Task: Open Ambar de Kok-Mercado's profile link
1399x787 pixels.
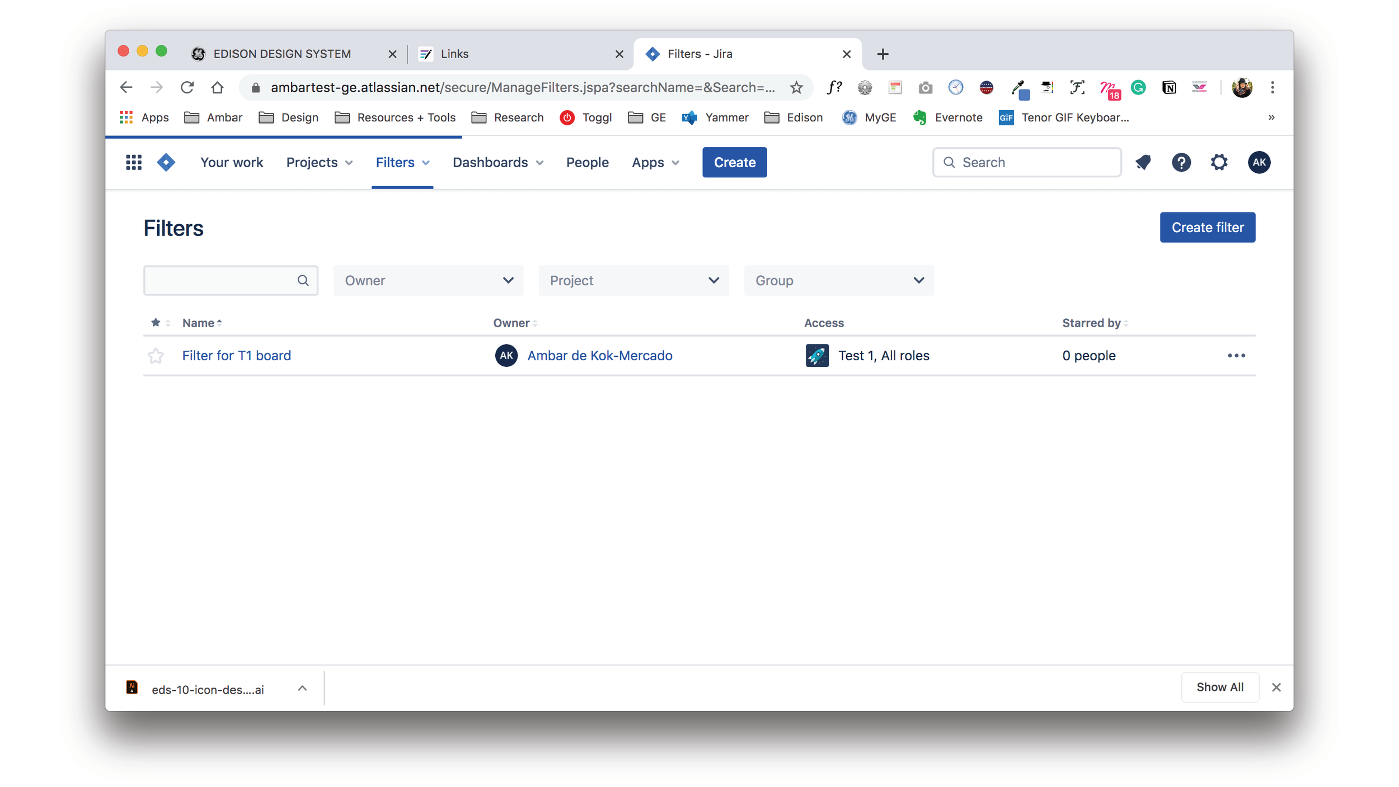Action: pyautogui.click(x=599, y=356)
